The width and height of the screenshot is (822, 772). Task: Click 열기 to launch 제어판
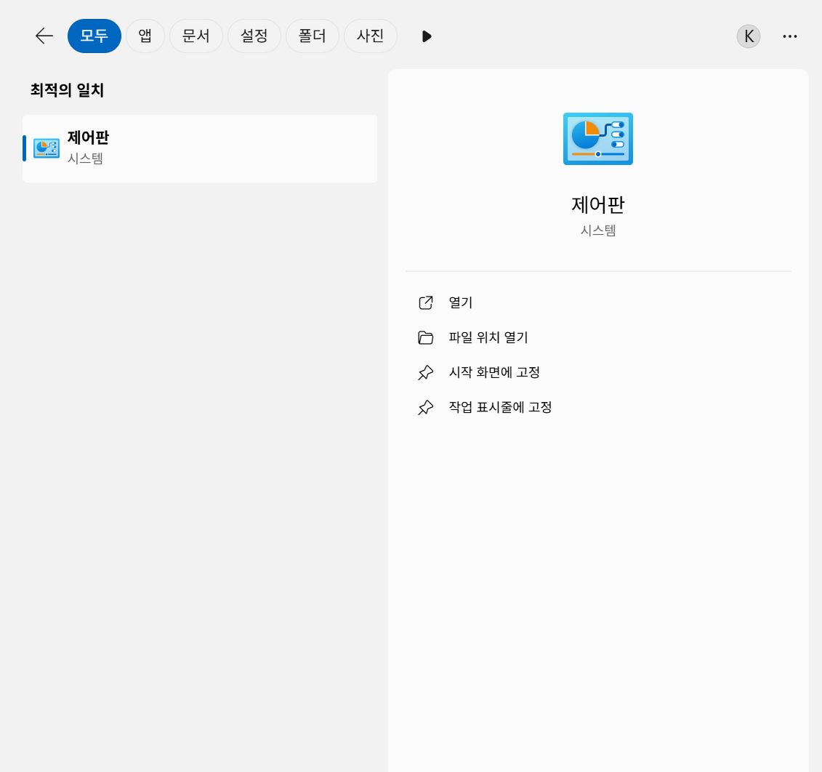[x=462, y=302]
